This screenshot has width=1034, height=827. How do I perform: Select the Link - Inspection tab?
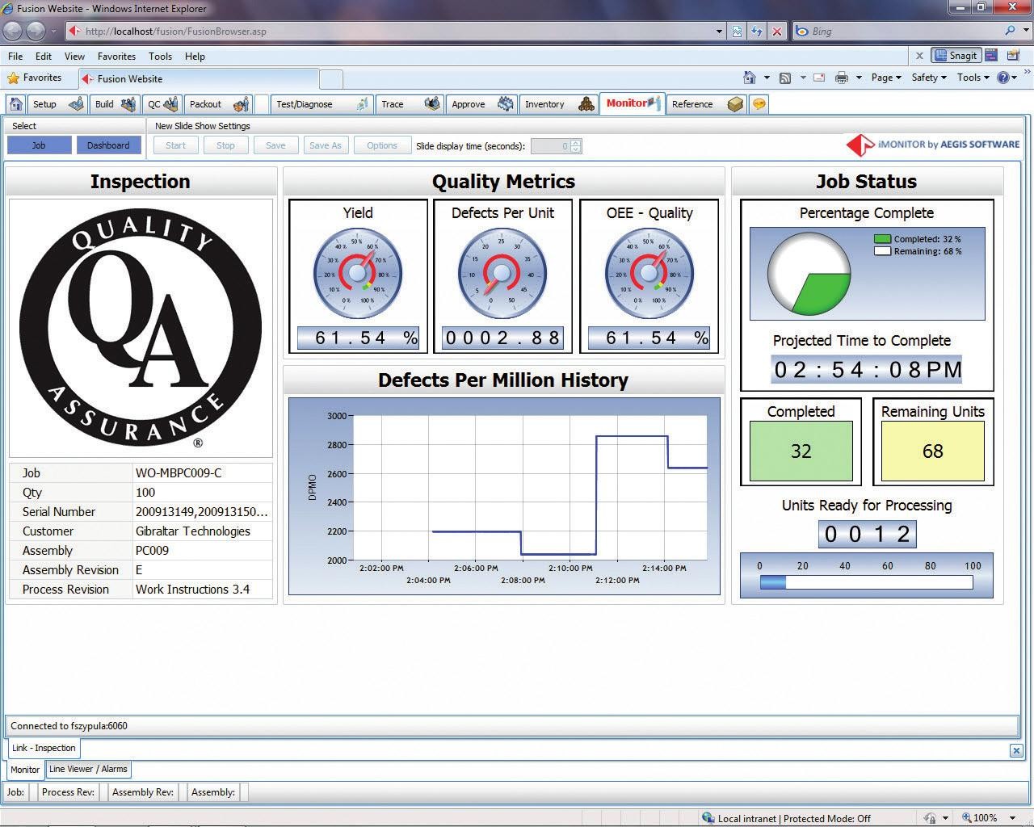44,748
